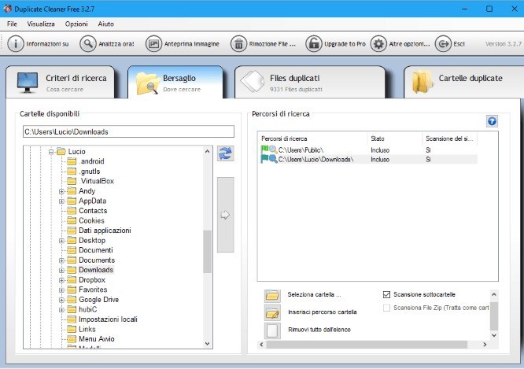524x369 pixels.
Task: Open the Visualizza menu
Action: 40,24
